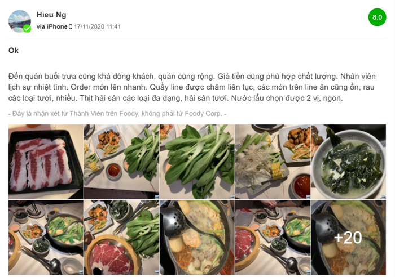Show the +20 additional photos
The width and height of the screenshot is (395, 277).
pyautogui.click(x=348, y=237)
